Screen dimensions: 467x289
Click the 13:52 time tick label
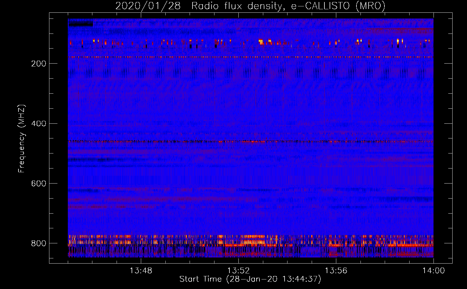pos(238,271)
